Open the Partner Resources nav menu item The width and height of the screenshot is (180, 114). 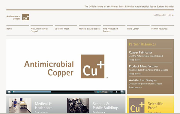pos(160,29)
